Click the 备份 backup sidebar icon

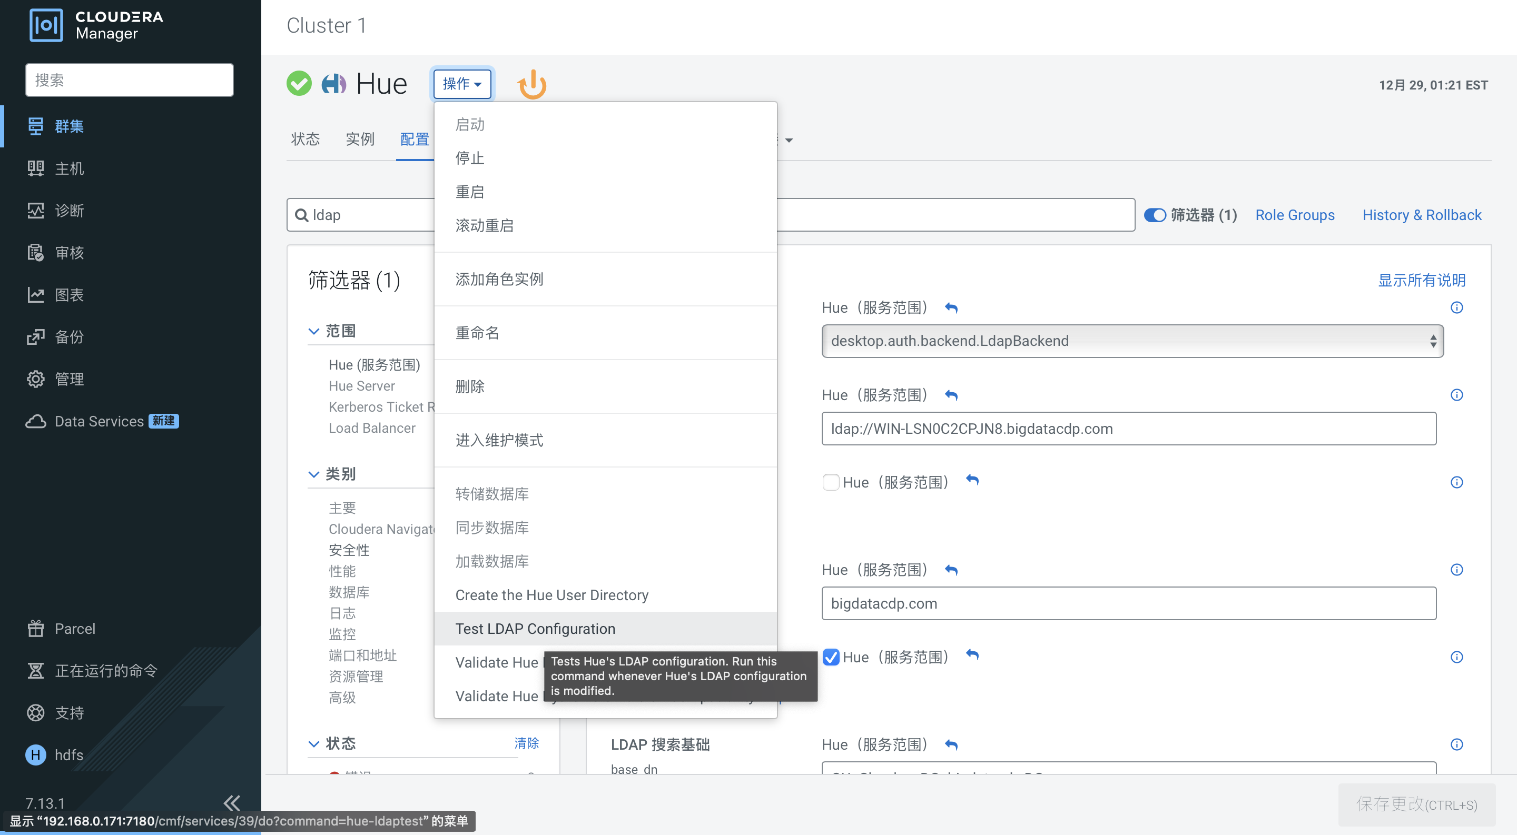[x=35, y=336]
